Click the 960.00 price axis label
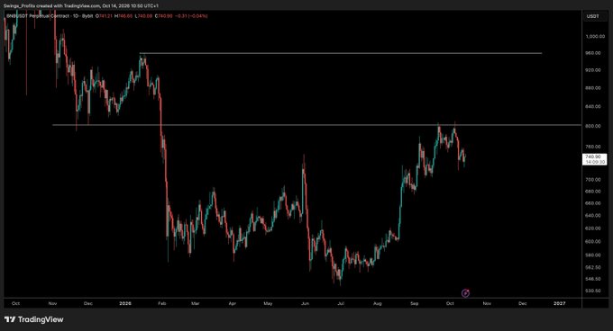613x331 pixels. coord(593,53)
